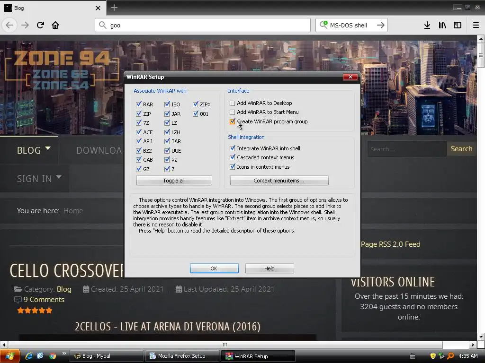Toggle the JAR association checkbox
Viewport: 485px width, 363px height.
167,113
